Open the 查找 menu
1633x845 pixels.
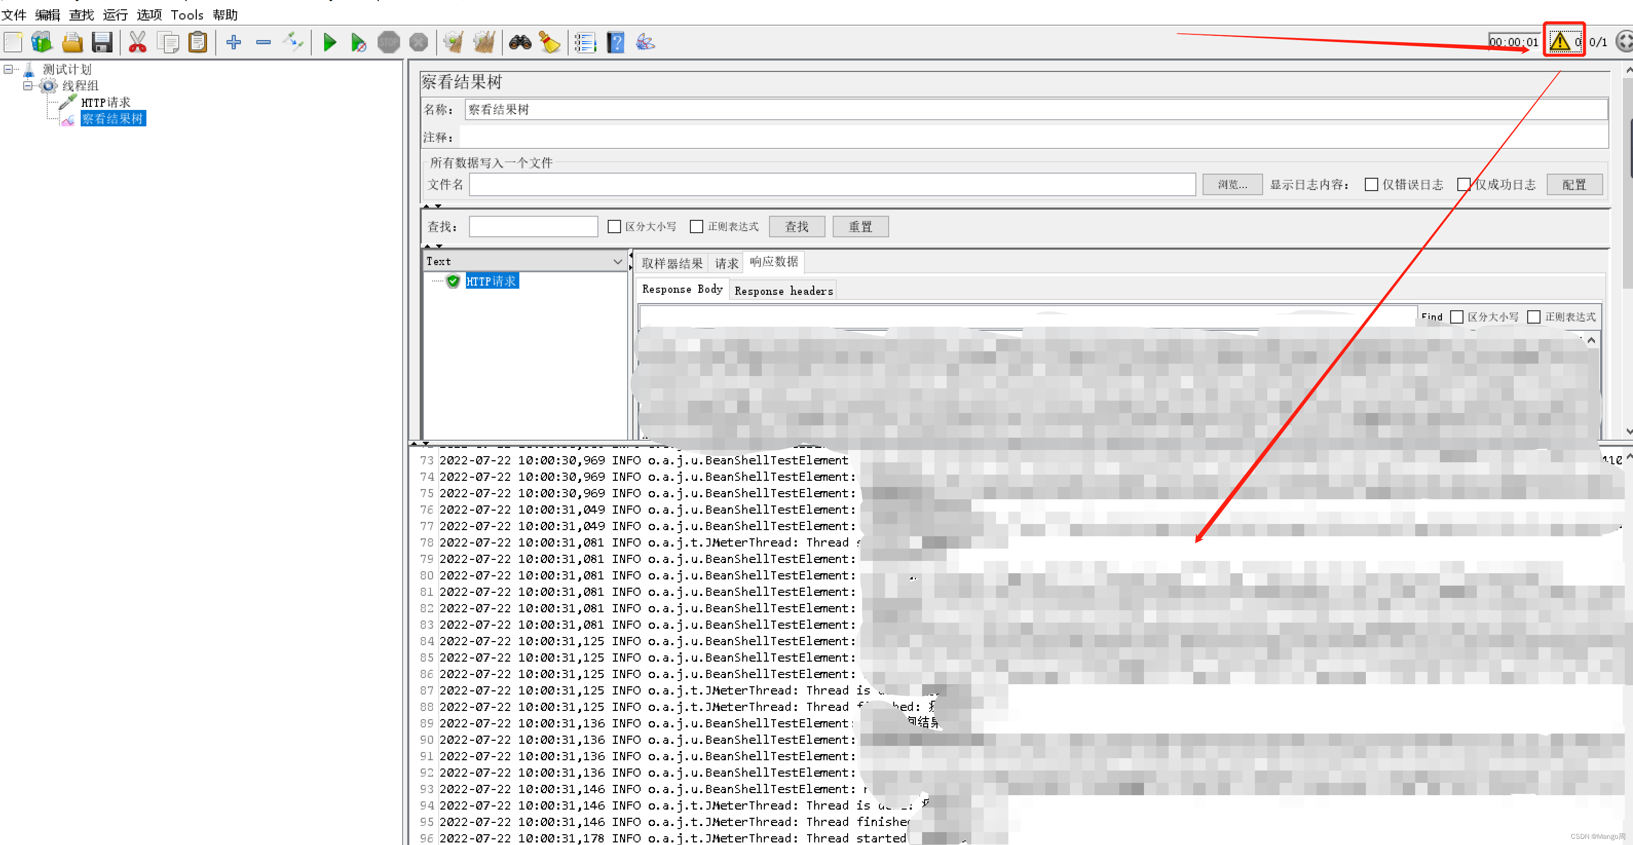click(x=81, y=14)
